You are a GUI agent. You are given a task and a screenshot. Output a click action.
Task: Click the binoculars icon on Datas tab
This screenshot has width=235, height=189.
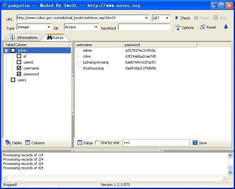[49, 37]
